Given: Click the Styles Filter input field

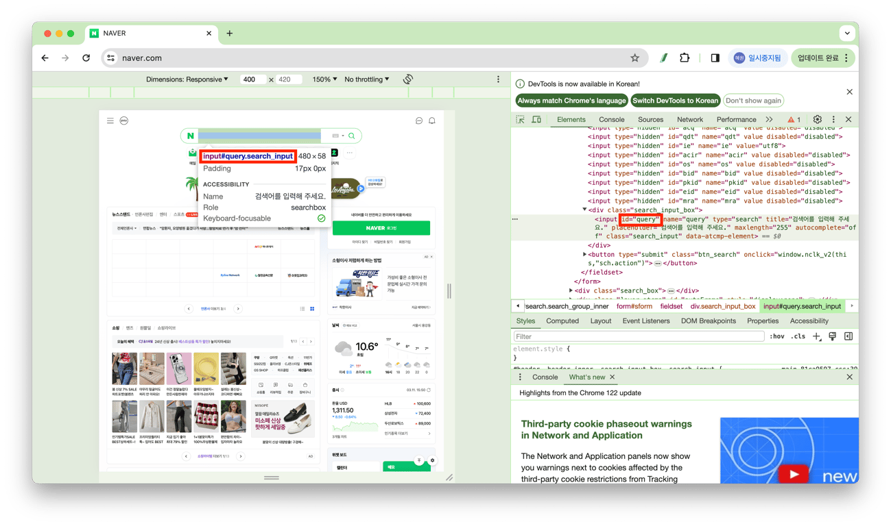Looking at the screenshot, I should pos(639,336).
